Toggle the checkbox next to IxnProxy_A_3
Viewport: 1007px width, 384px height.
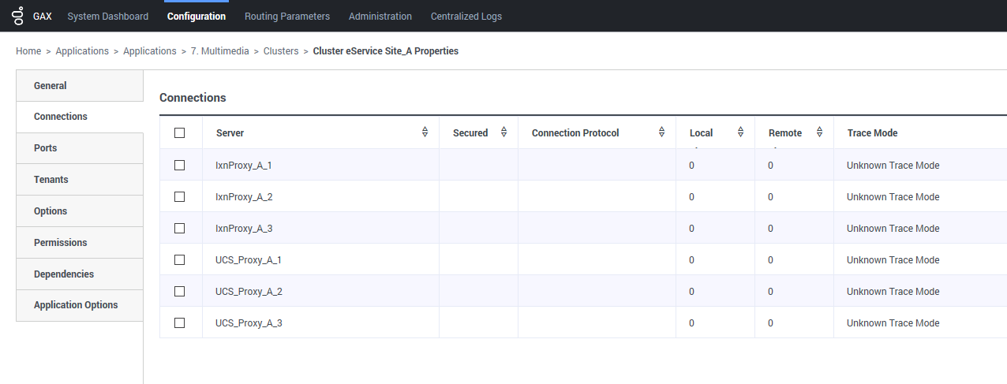pyautogui.click(x=179, y=229)
